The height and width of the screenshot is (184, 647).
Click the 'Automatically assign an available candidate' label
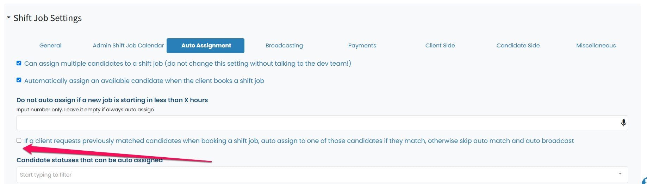(x=144, y=81)
